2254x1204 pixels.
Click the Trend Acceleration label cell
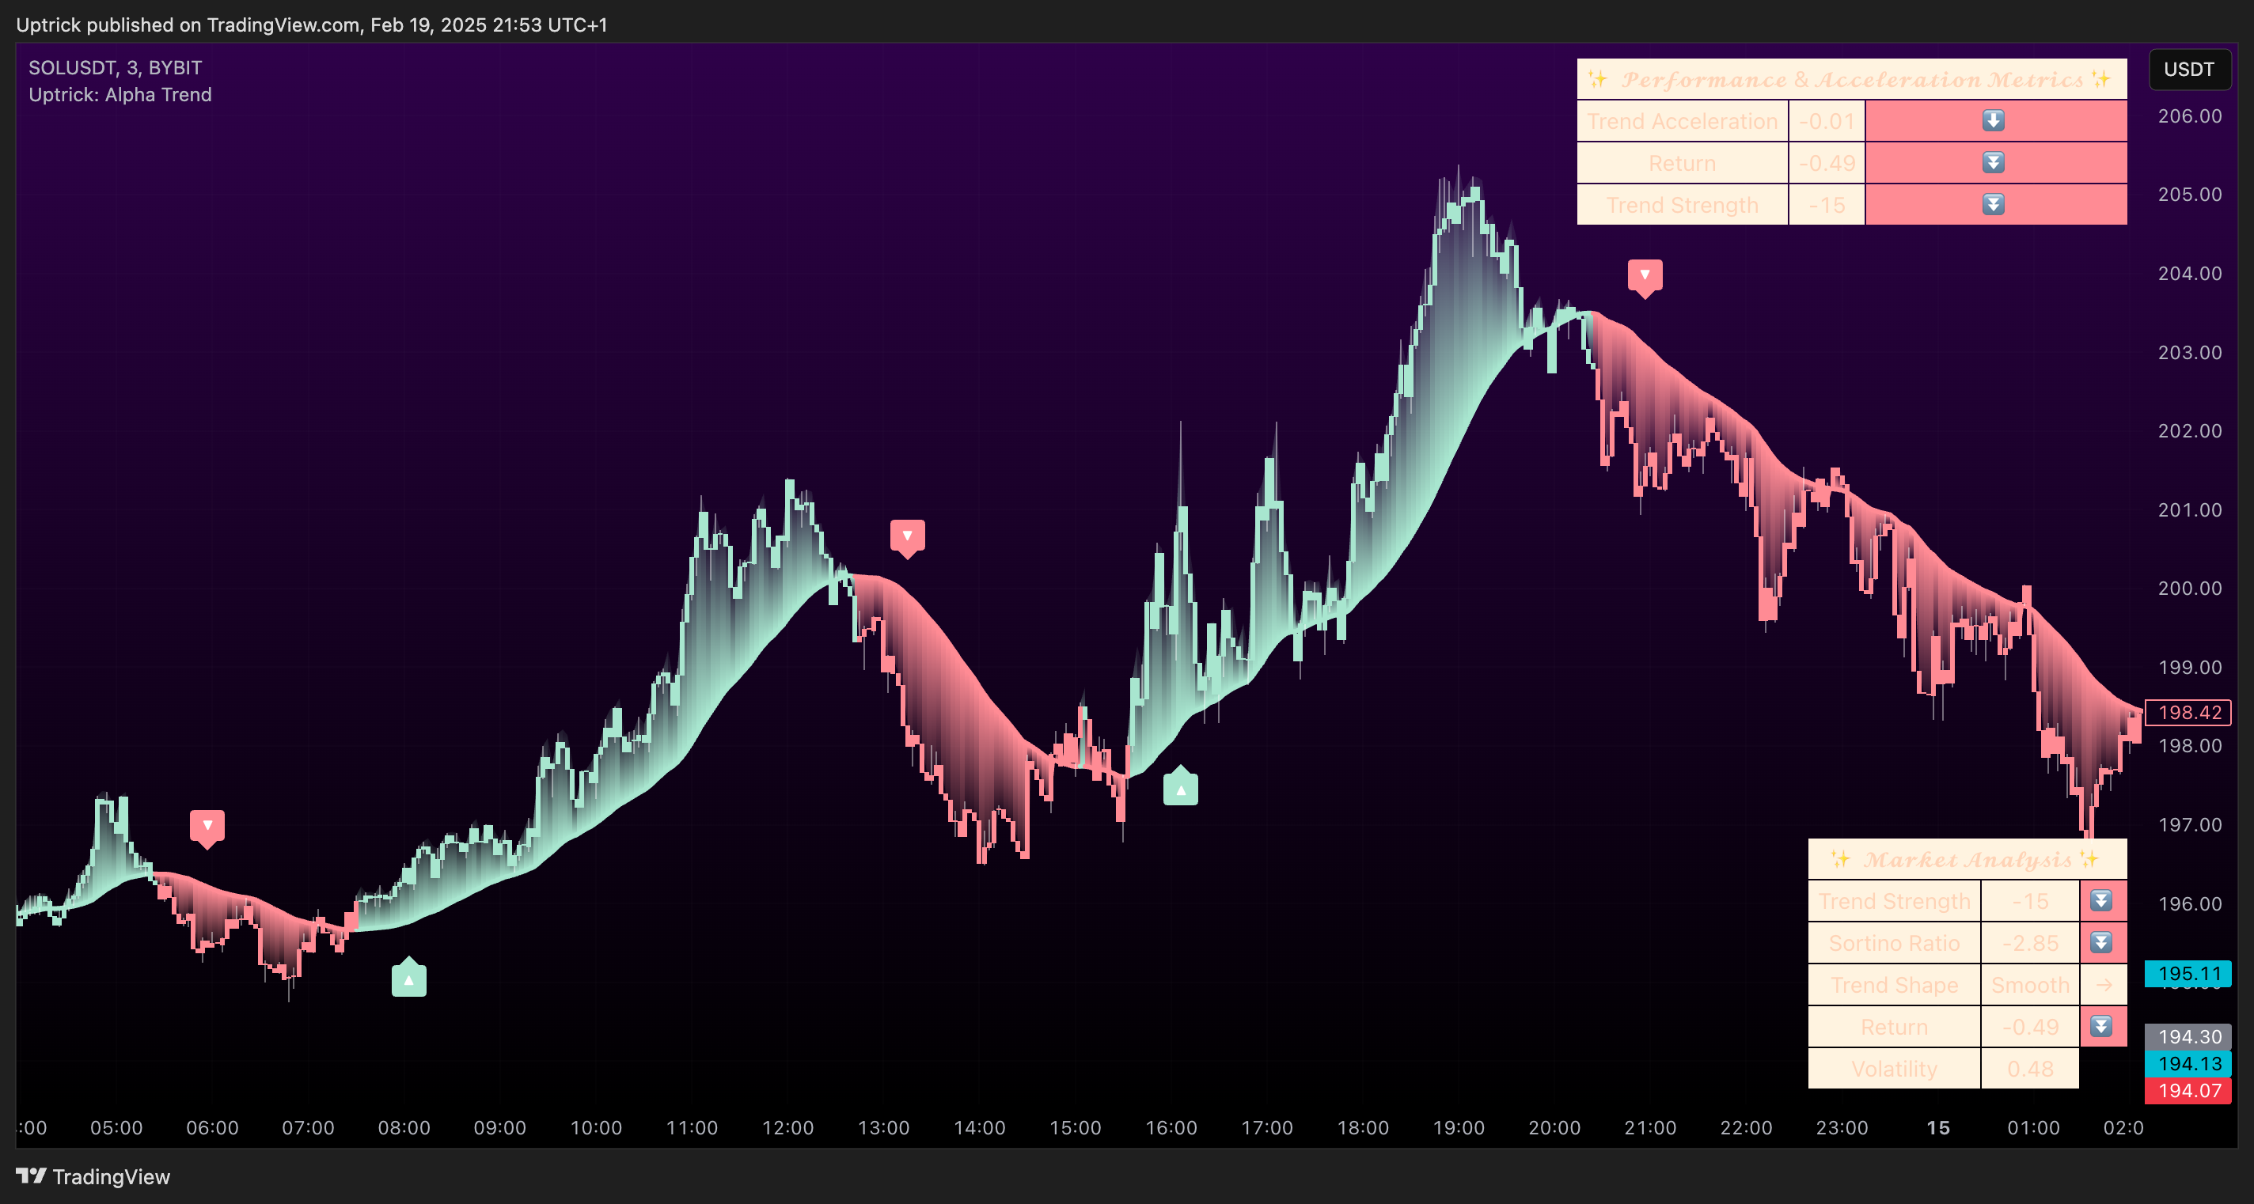click(x=1682, y=122)
